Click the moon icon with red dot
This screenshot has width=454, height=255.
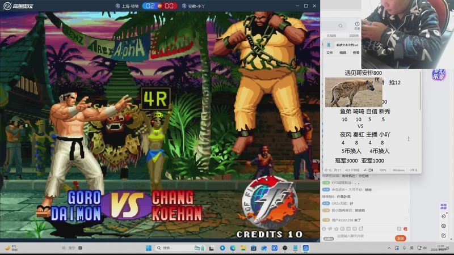[x=444, y=216]
